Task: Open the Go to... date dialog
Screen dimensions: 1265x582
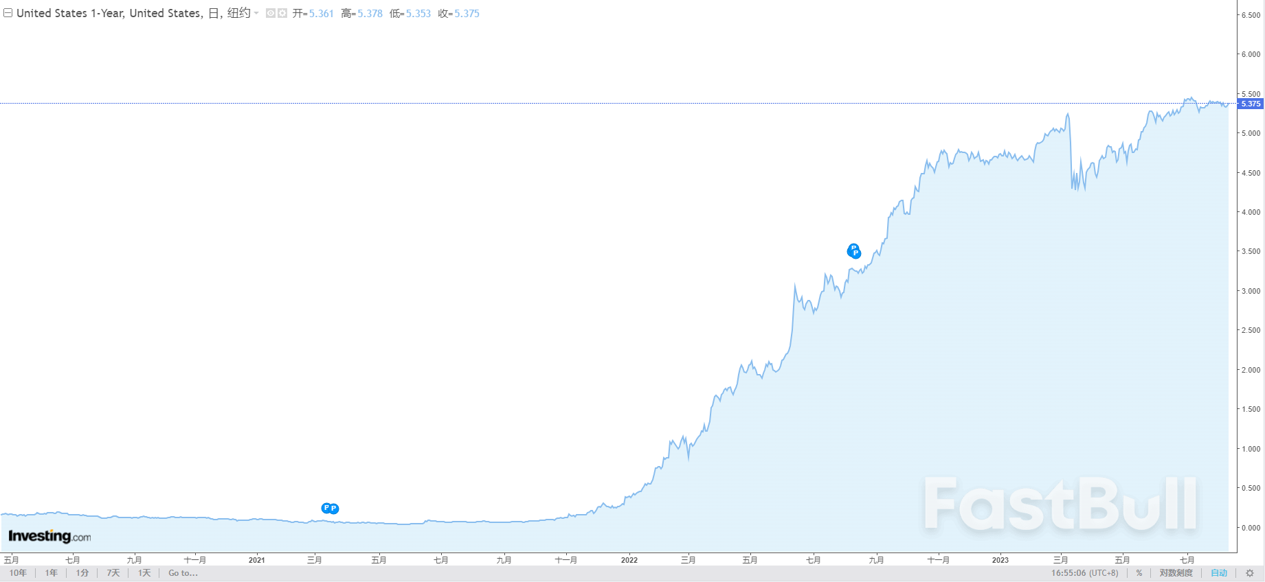Action: coord(183,573)
